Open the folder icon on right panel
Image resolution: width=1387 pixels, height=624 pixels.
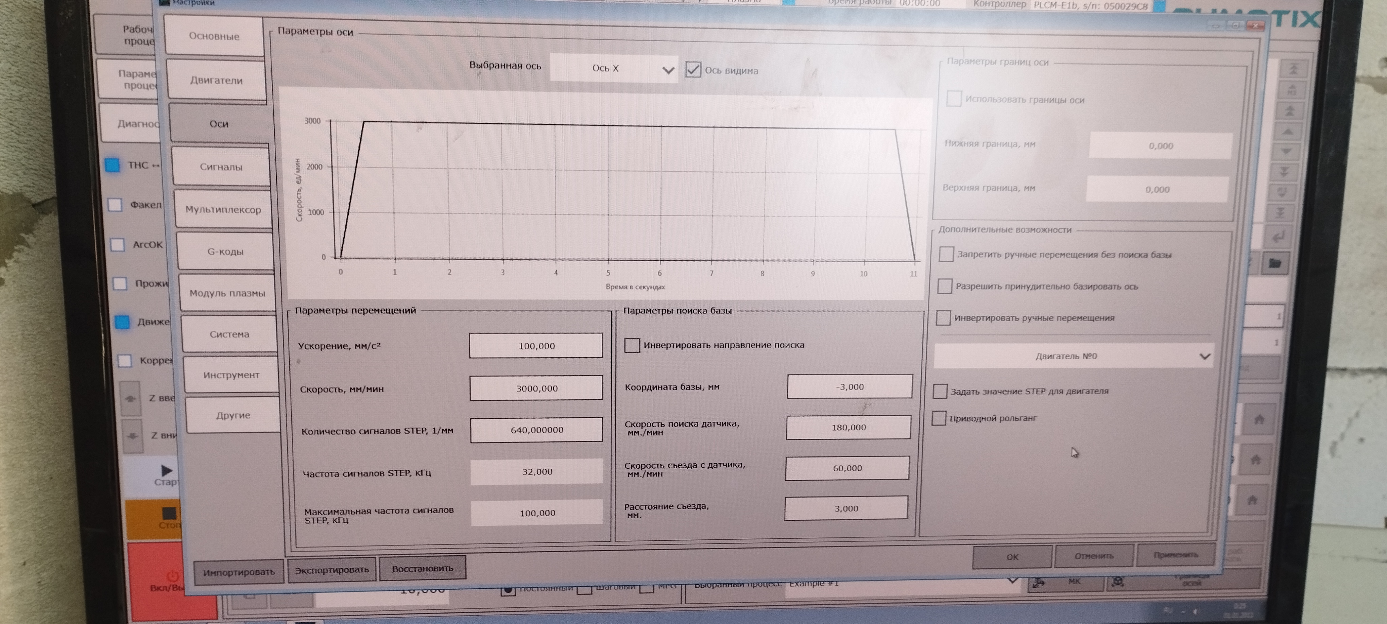1274,263
